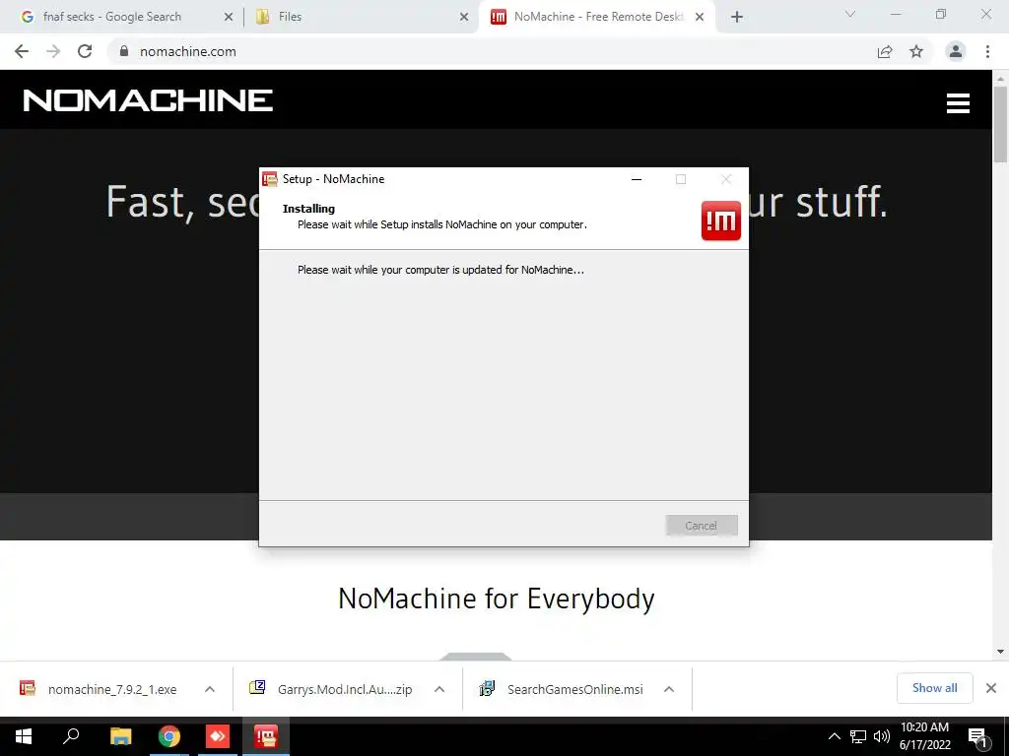Click the Chrome taskbar icon
This screenshot has height=756, width=1009.
169,736
